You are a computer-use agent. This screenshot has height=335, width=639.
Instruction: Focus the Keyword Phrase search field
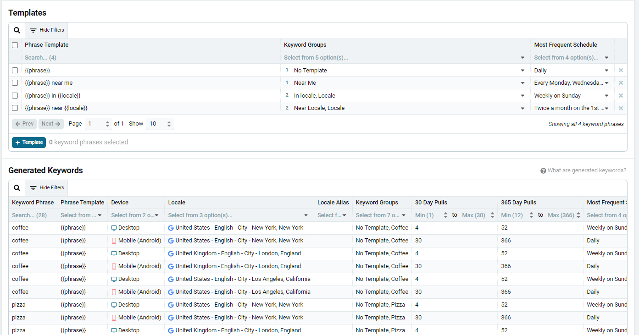(x=33, y=215)
